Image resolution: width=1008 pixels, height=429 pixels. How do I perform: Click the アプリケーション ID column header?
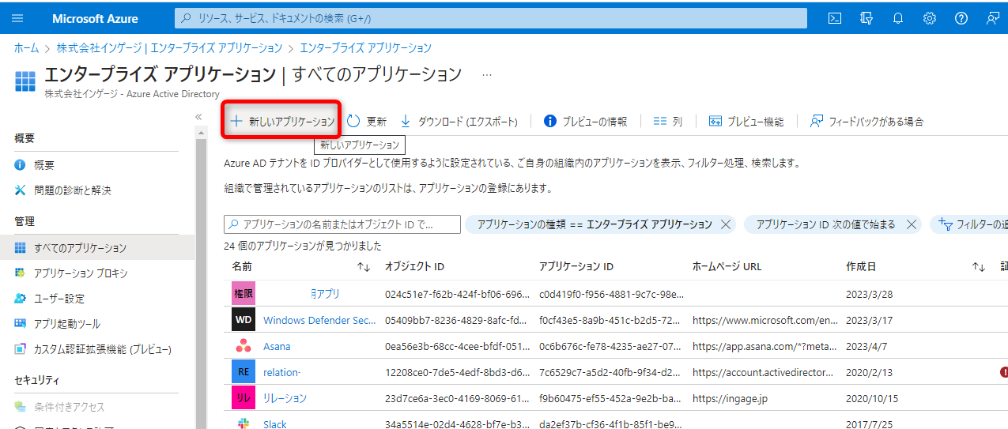(576, 267)
